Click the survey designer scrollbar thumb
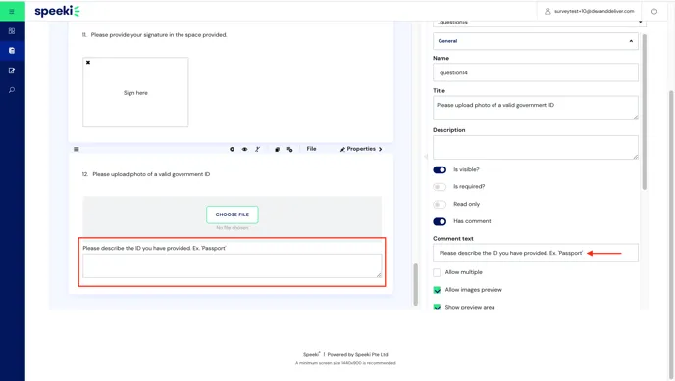The height and width of the screenshot is (381, 675). click(415, 284)
